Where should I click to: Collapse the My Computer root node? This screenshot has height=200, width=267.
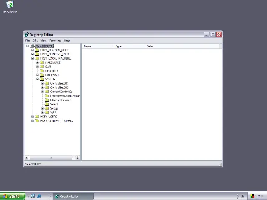pos(28,46)
